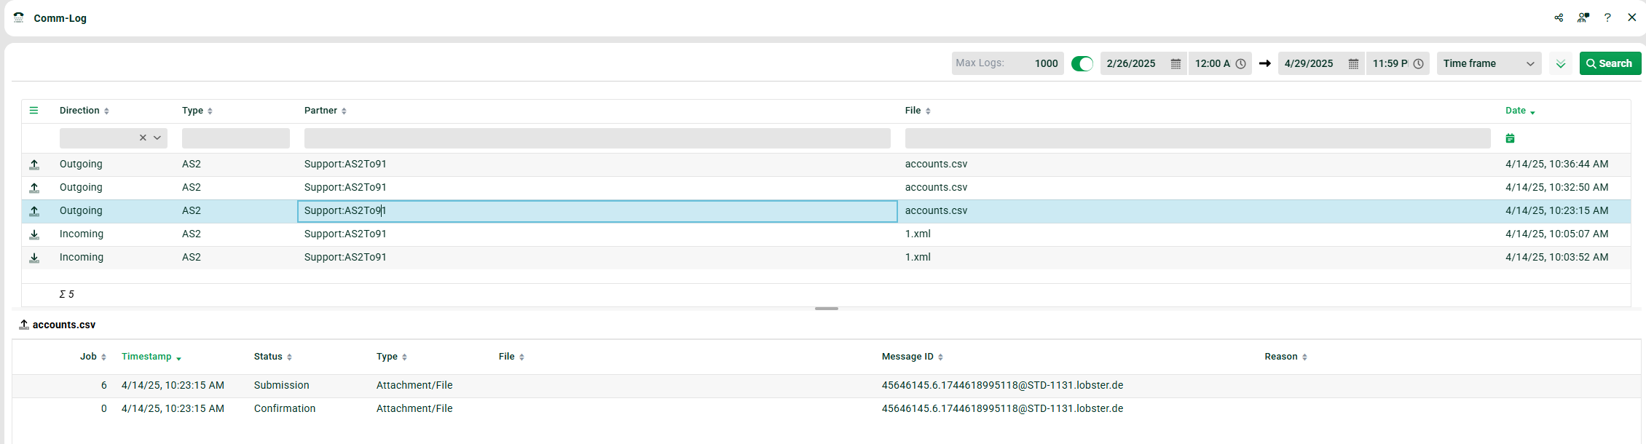This screenshot has width=1646, height=444.
Task: Open the table hamburger menu icon
Action: coord(34,111)
